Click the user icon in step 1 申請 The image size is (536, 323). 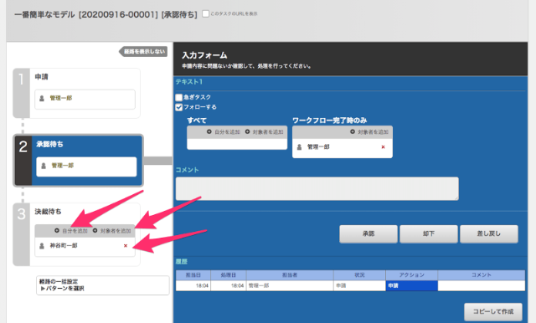coord(42,99)
